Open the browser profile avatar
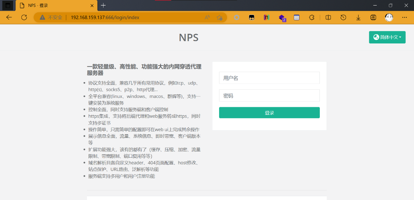Screen dimensions: 414x200 pyautogui.click(x=389, y=18)
